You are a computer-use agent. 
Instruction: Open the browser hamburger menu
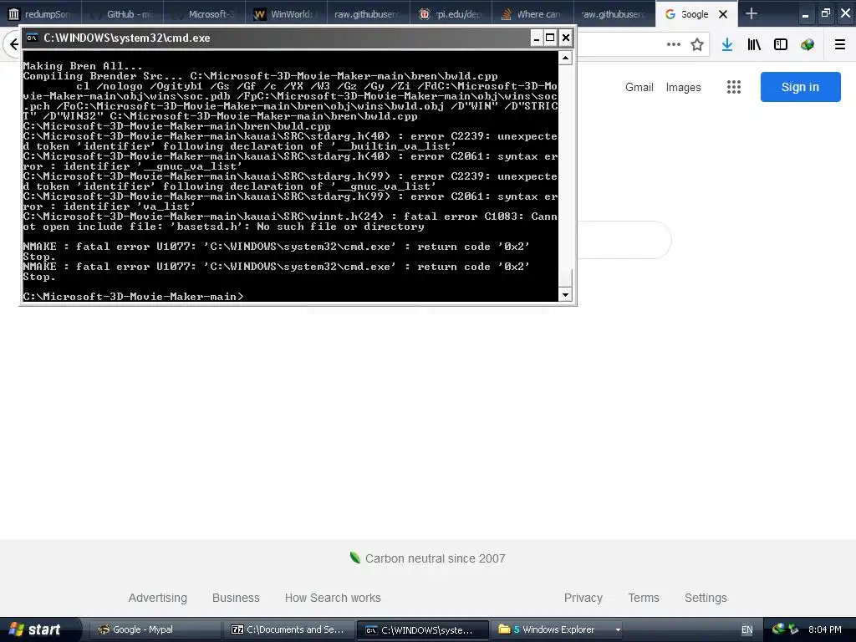(x=840, y=44)
